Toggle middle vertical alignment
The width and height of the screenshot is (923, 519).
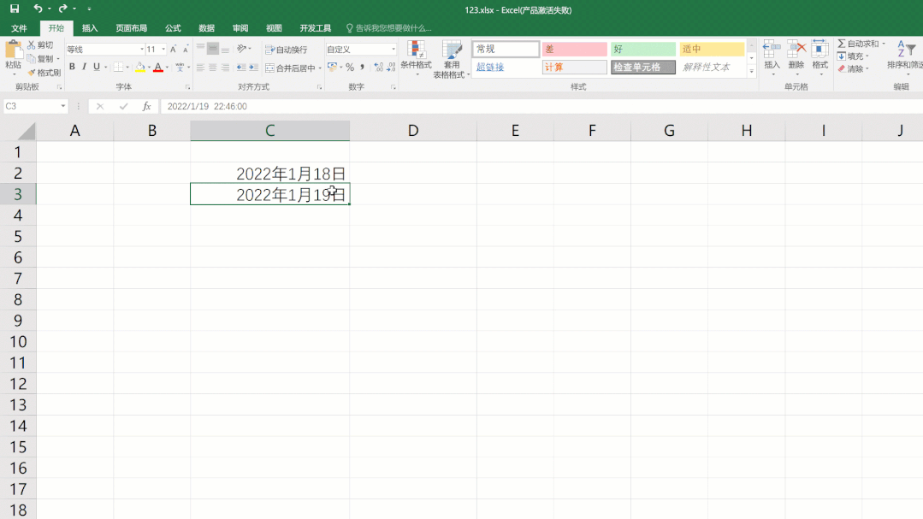coord(212,49)
